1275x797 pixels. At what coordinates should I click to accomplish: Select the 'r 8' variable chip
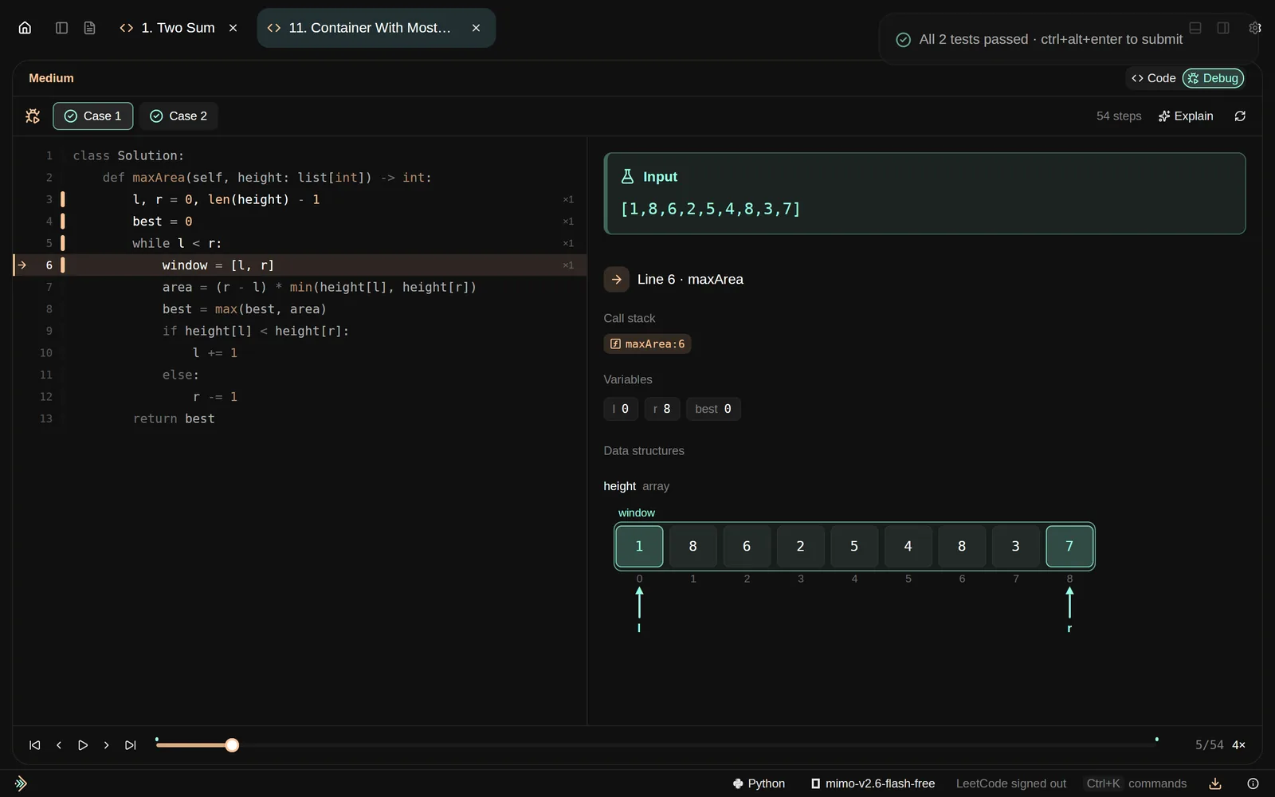(662, 409)
